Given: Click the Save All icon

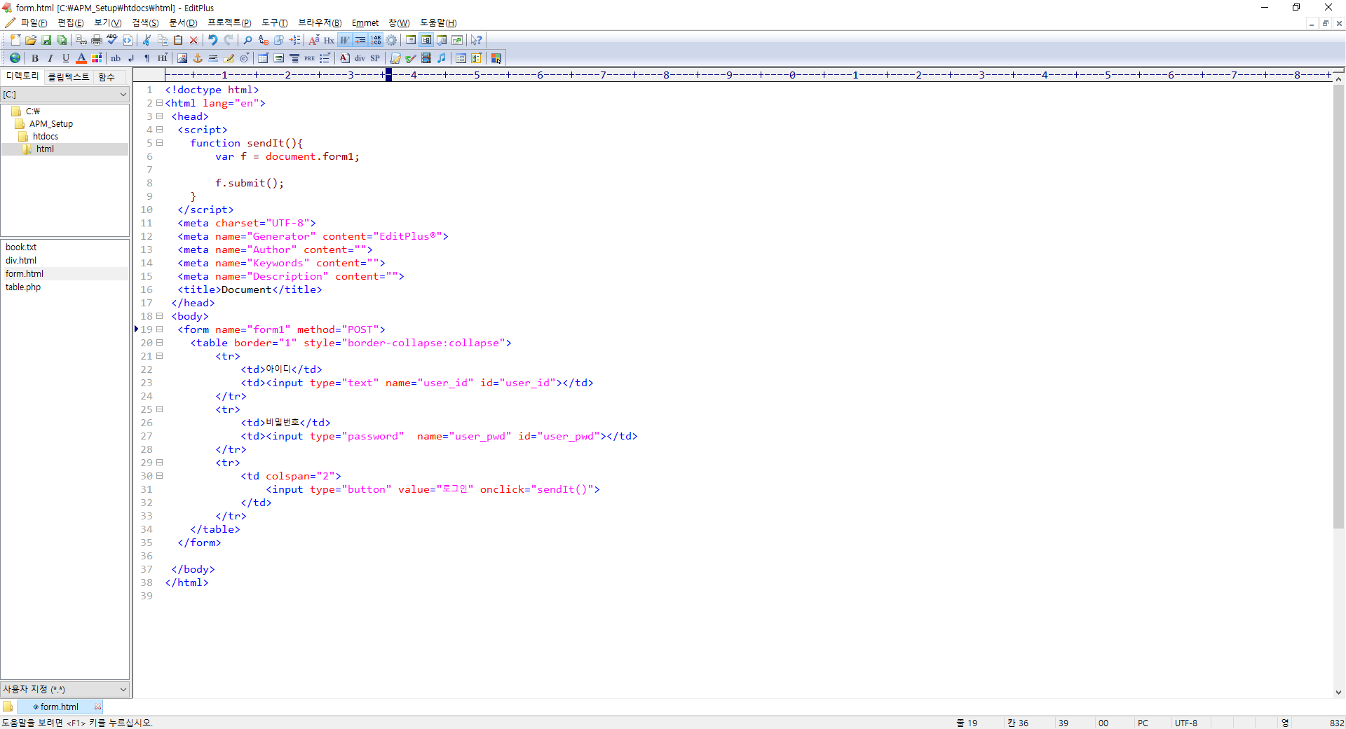Looking at the screenshot, I should 62,40.
